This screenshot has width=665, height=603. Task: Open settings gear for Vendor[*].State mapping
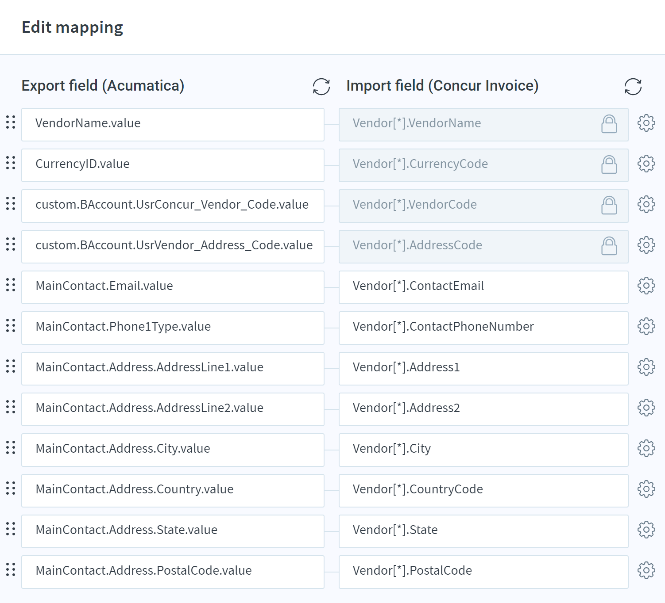pyautogui.click(x=646, y=530)
